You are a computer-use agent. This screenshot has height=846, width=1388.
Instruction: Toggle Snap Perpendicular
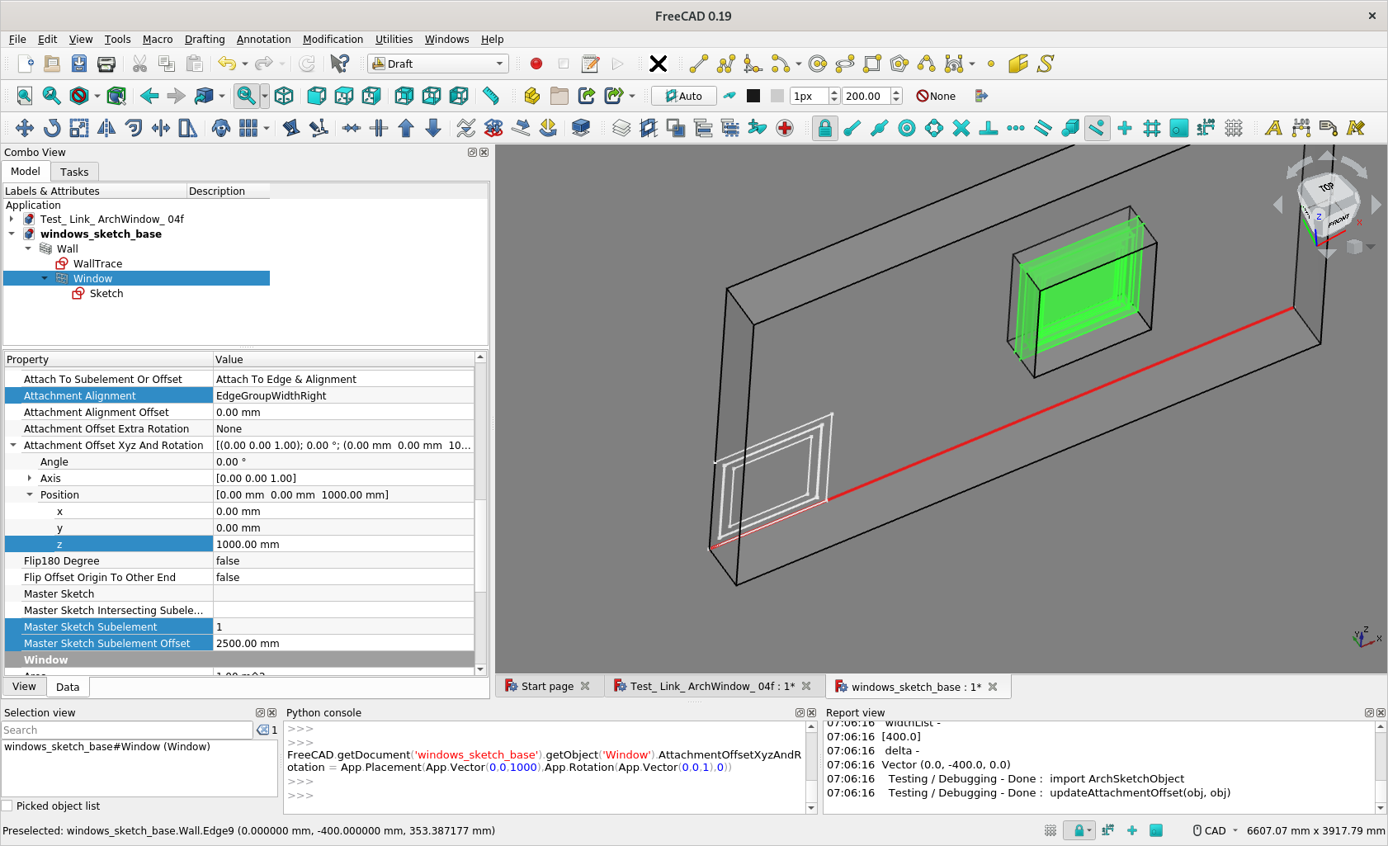[989, 128]
